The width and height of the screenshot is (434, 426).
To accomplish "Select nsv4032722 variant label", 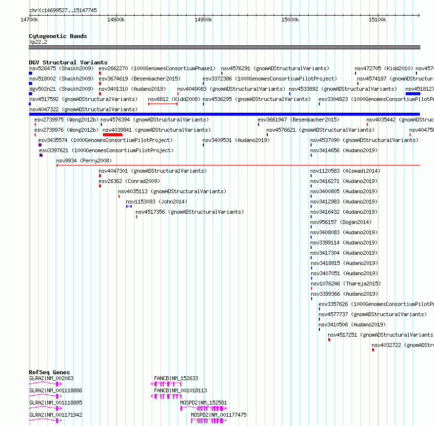I will [403, 345].
